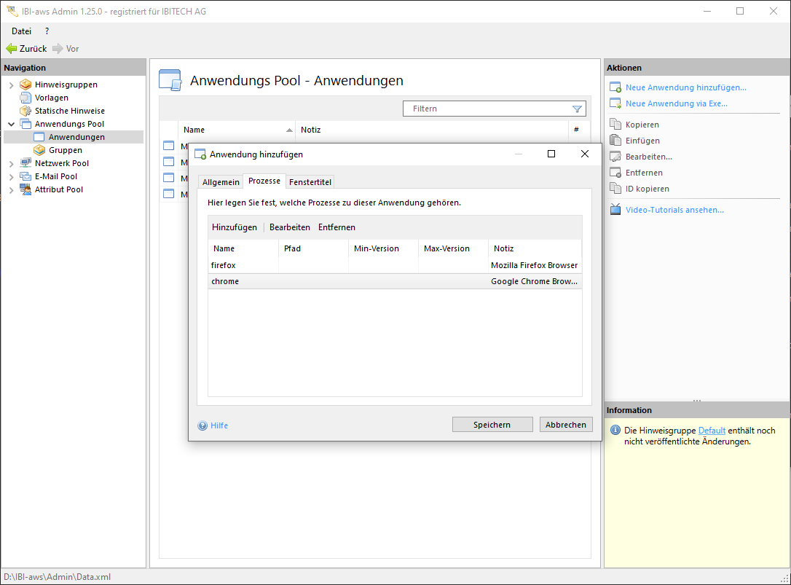Switch to the Fenstertitel tab
Image resolution: width=791 pixels, height=585 pixels.
click(310, 182)
